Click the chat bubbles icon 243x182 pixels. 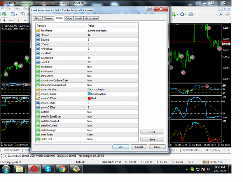point(228,14)
